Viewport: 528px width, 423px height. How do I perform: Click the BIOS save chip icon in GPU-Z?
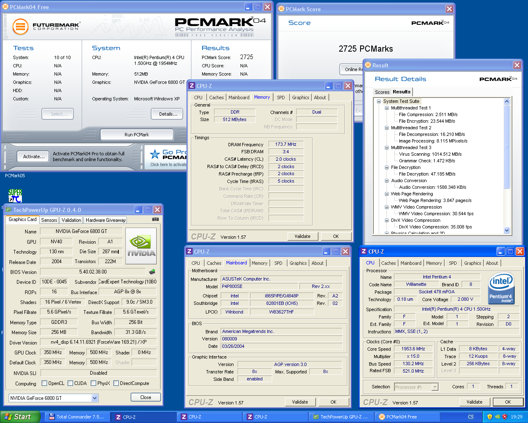pyautogui.click(x=152, y=271)
